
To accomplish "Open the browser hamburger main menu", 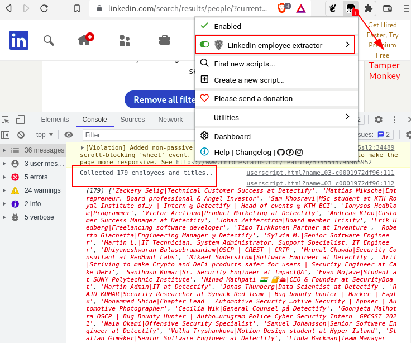I will (407, 8).
